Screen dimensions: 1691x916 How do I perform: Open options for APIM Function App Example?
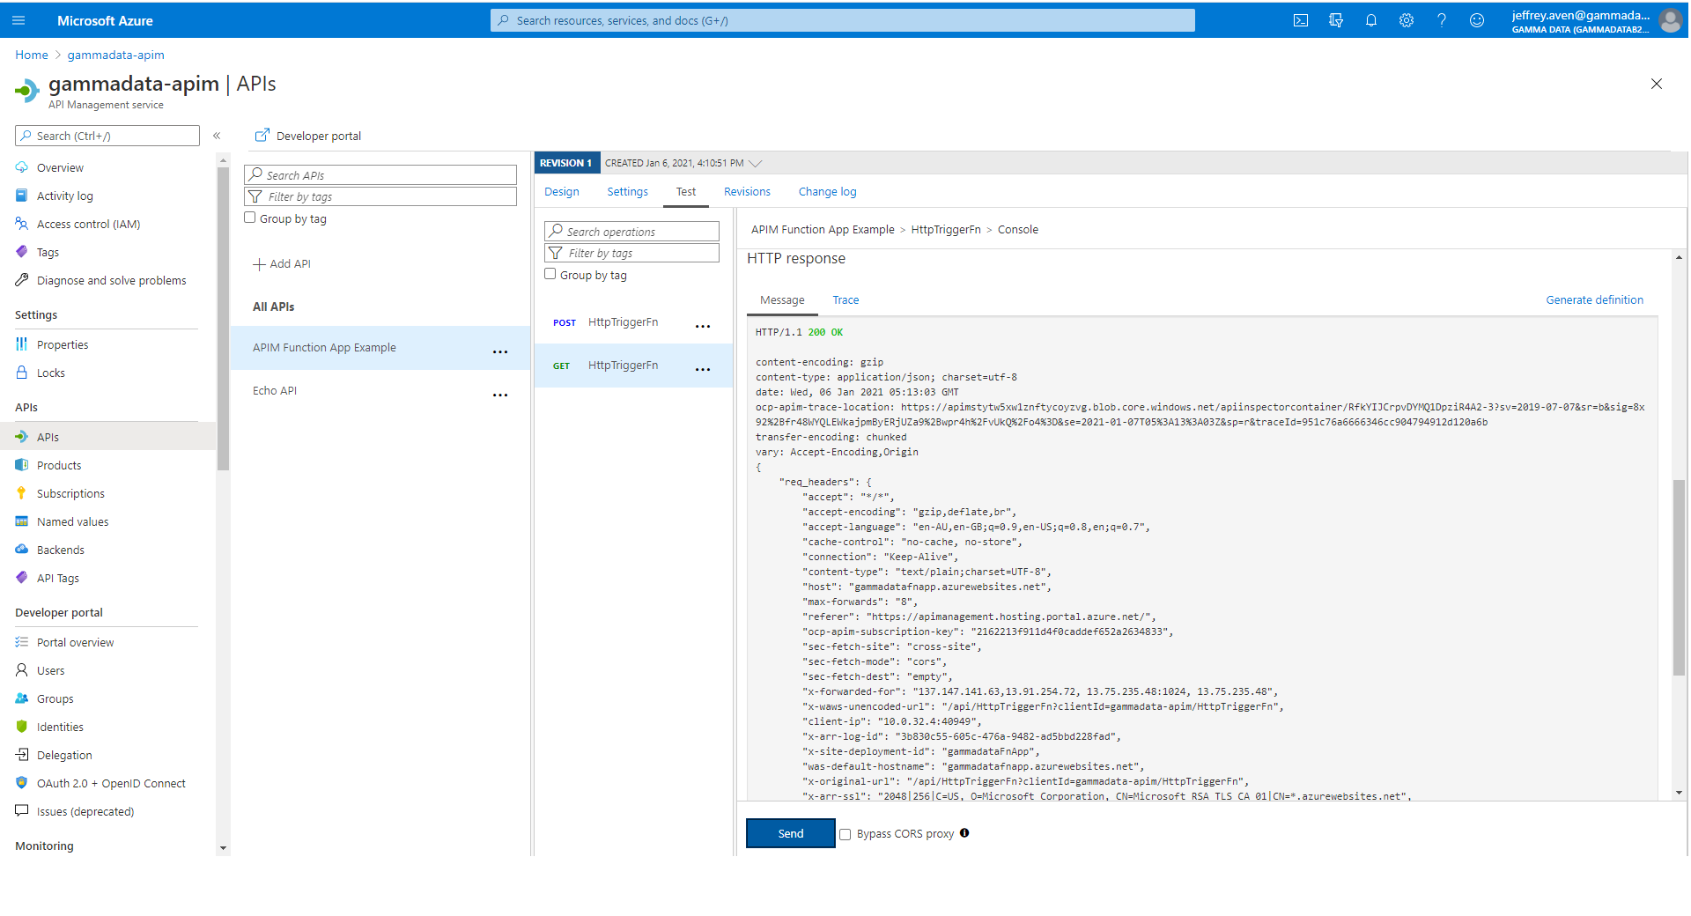[500, 351]
